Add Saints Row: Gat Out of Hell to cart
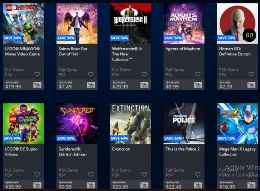This screenshot has width=260, height=191. point(91,85)
